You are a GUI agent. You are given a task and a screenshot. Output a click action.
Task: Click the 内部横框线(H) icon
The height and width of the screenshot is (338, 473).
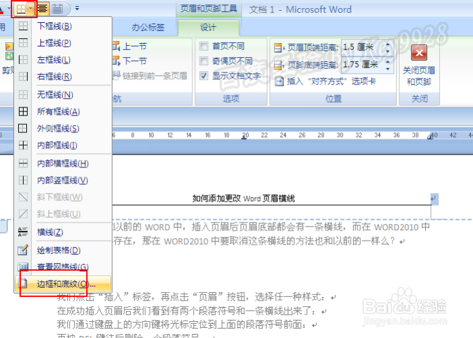[23, 163]
